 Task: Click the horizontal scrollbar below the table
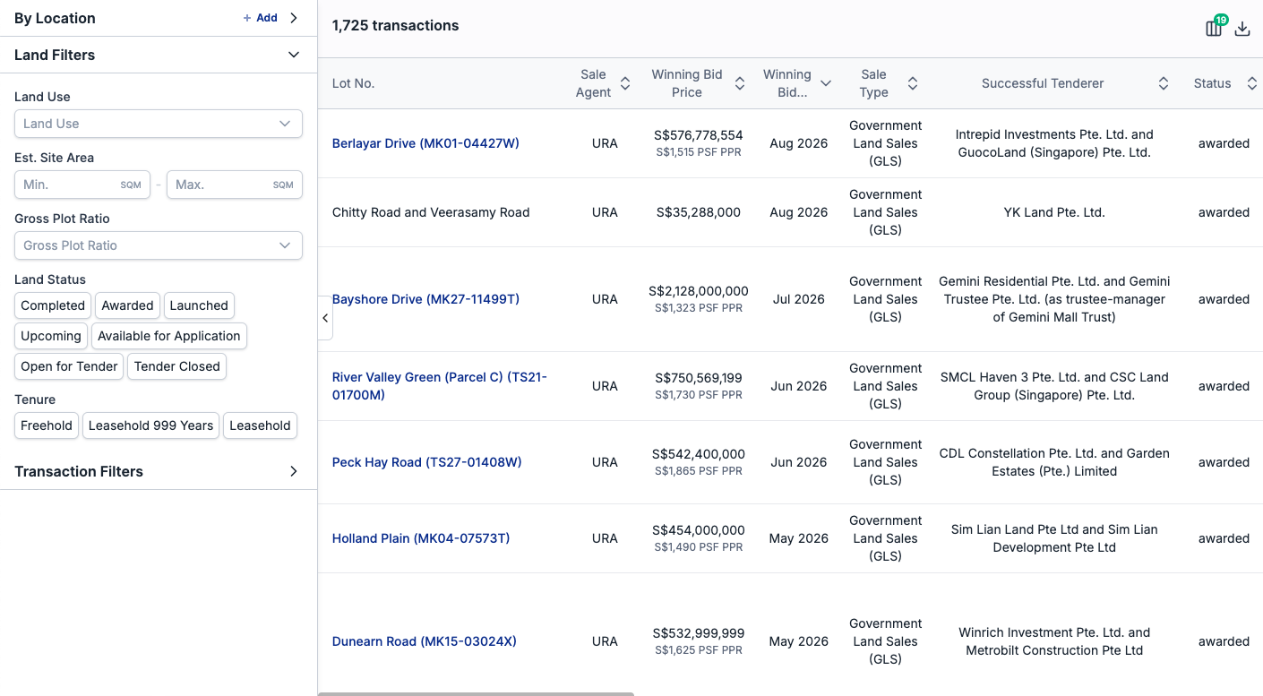tap(476, 693)
